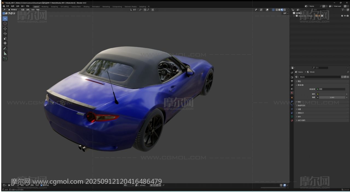Open the Particles properties tab

pyautogui.click(x=292, y=105)
